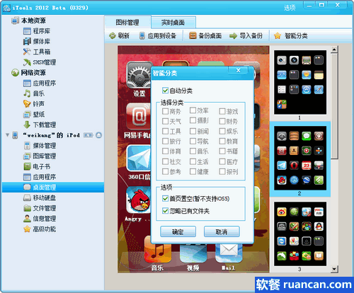Viewport: 354px width, 293px height.
Task: Check the 社交 category
Action: click(x=165, y=161)
